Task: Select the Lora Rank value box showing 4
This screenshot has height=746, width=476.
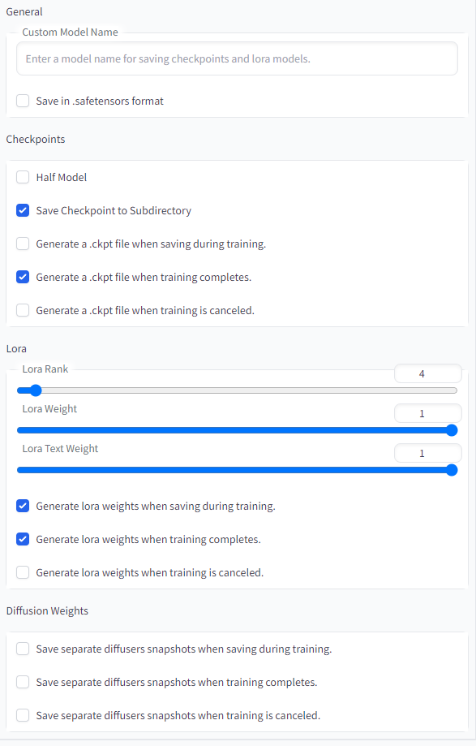Action: [427, 373]
